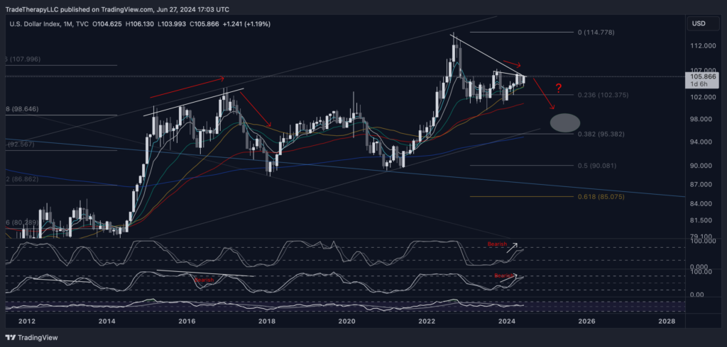Click the TradeTherapyLLC publisher name

click(33, 9)
